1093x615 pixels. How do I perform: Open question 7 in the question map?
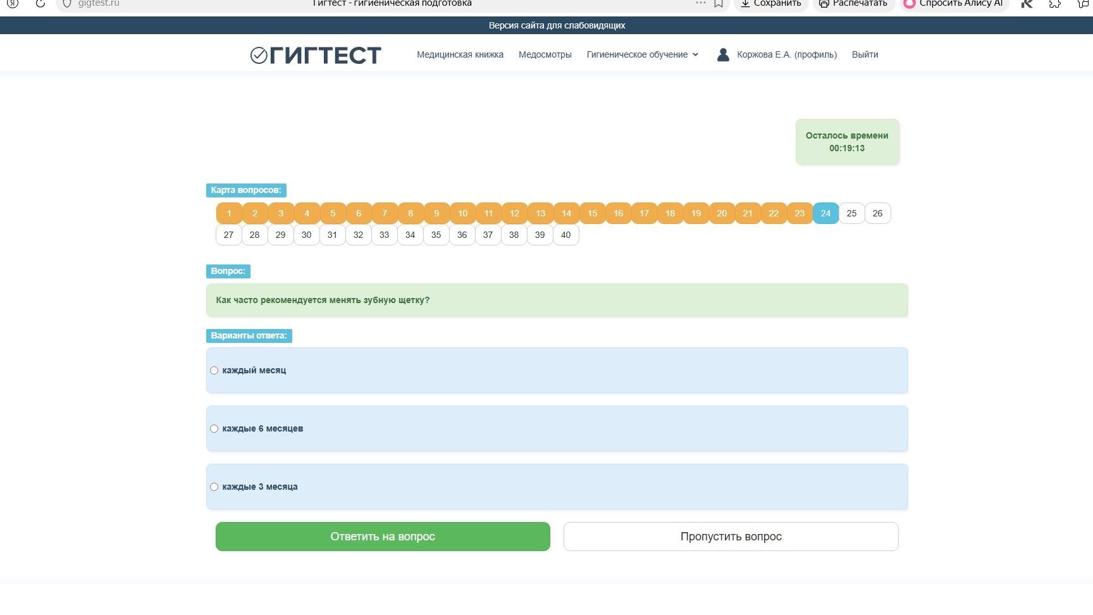(x=385, y=213)
